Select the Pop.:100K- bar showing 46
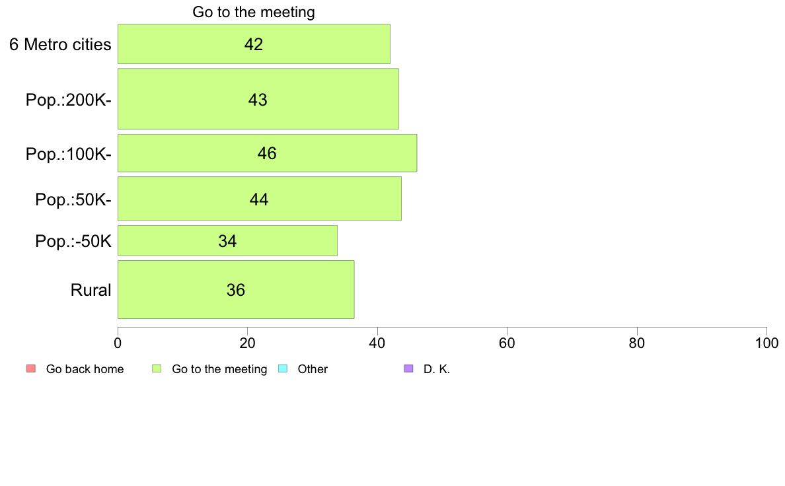The image size is (785, 486). (267, 153)
